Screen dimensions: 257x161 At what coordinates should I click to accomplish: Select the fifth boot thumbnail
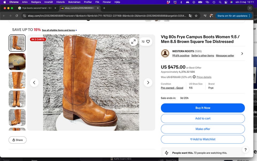(x=17, y=117)
